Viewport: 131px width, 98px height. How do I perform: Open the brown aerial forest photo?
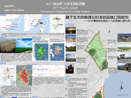(8, 46)
